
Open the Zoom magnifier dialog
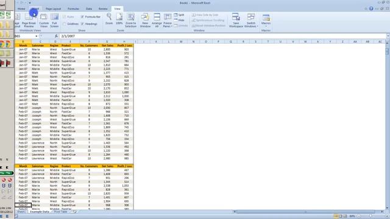[x=109, y=19]
